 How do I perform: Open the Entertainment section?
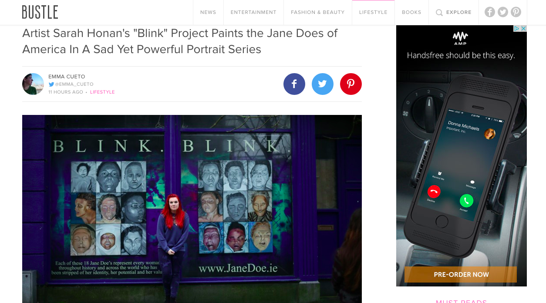[253, 12]
